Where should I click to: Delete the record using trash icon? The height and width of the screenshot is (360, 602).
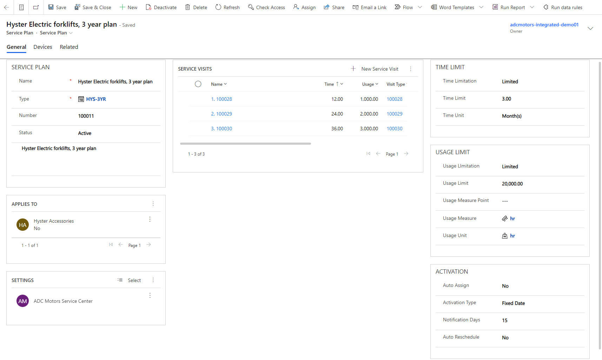(188, 7)
